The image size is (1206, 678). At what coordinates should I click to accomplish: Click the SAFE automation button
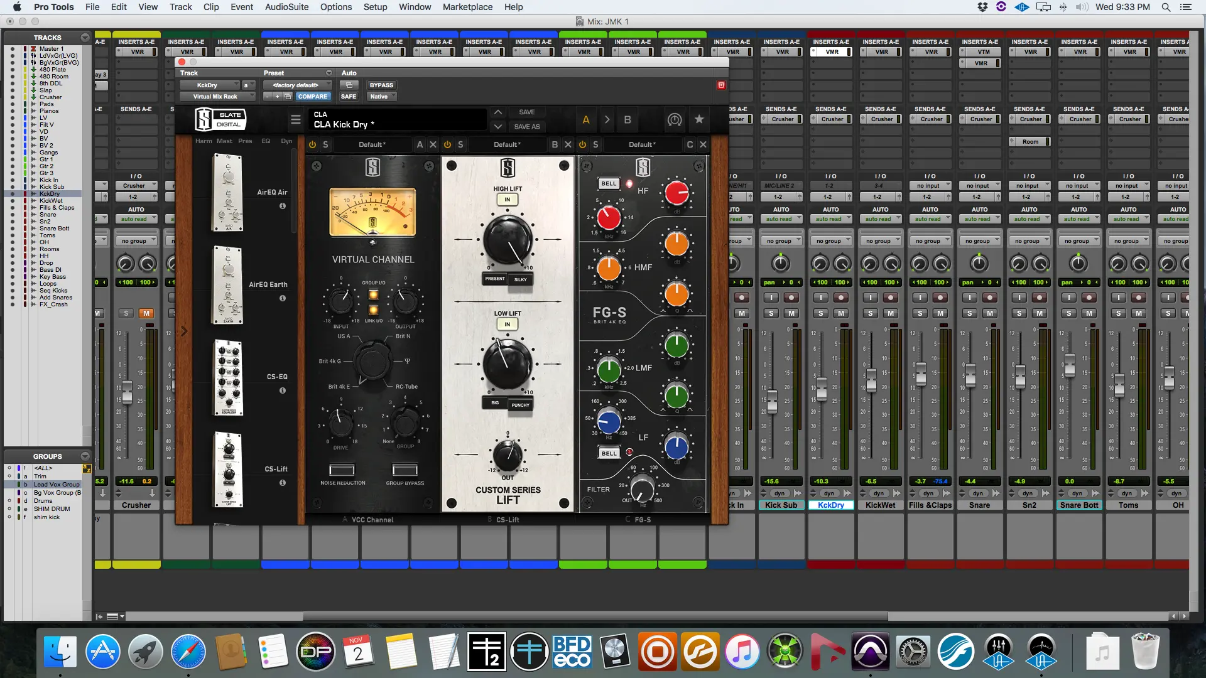click(x=349, y=97)
